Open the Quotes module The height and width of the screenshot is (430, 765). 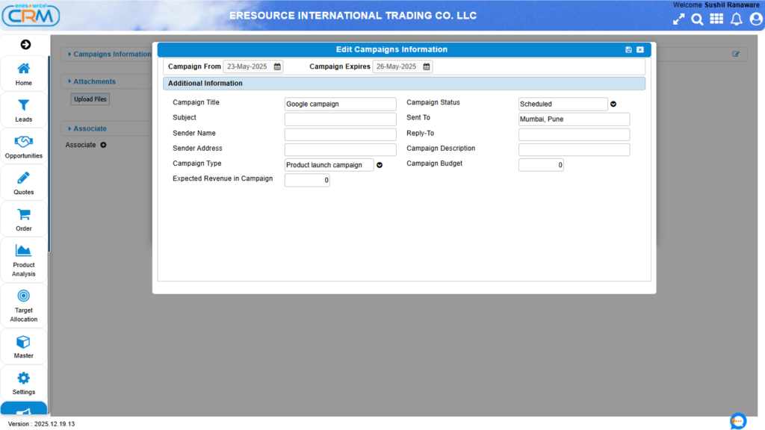point(24,184)
